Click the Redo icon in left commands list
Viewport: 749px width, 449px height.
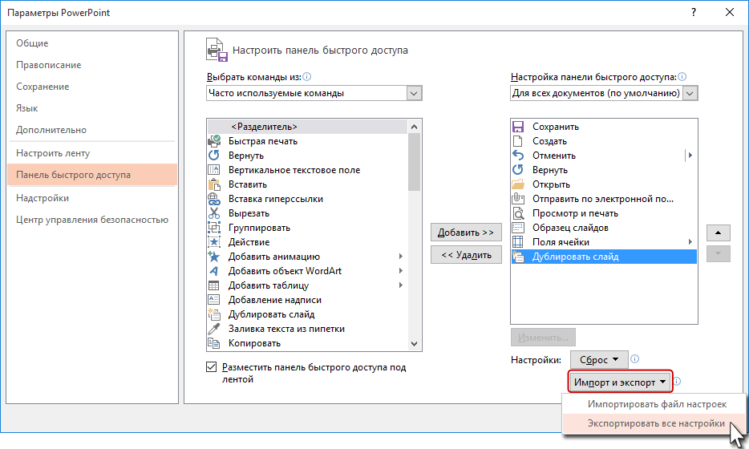tap(214, 156)
